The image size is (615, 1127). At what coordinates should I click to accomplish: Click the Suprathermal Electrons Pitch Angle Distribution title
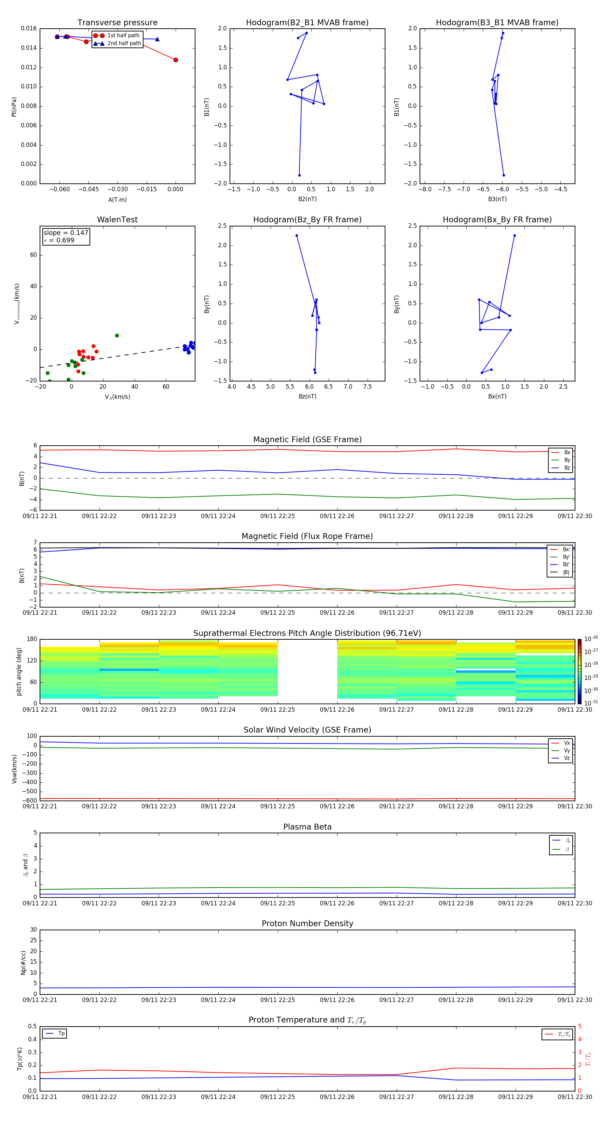point(307,633)
